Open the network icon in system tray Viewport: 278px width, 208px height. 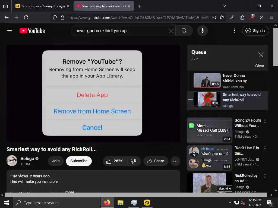236,203
